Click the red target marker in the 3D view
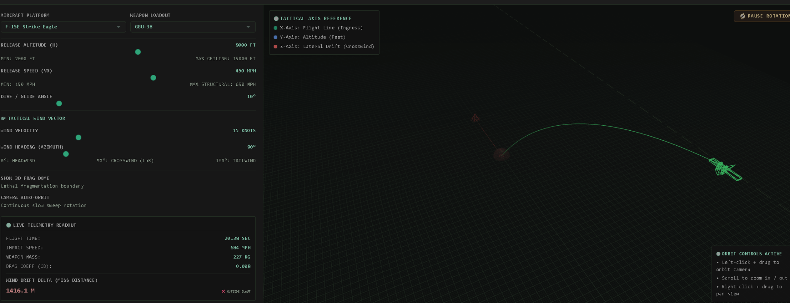 475,118
